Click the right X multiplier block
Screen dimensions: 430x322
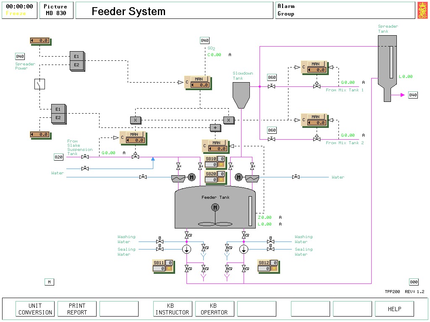click(229, 120)
